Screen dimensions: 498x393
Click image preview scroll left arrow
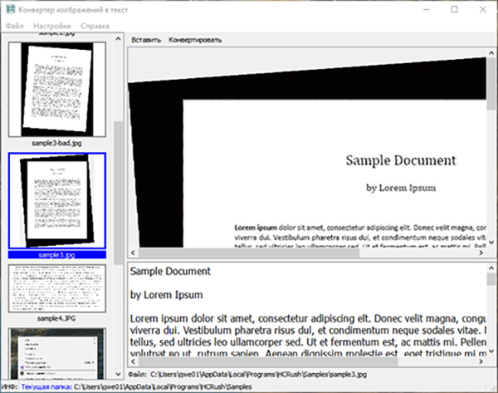coord(133,253)
